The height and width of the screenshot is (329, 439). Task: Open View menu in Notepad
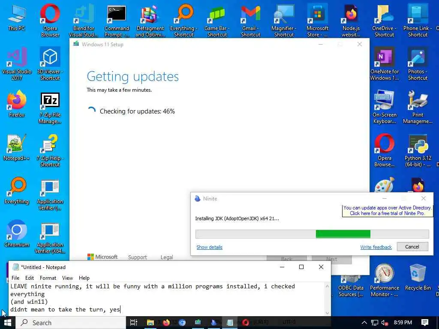click(x=67, y=278)
